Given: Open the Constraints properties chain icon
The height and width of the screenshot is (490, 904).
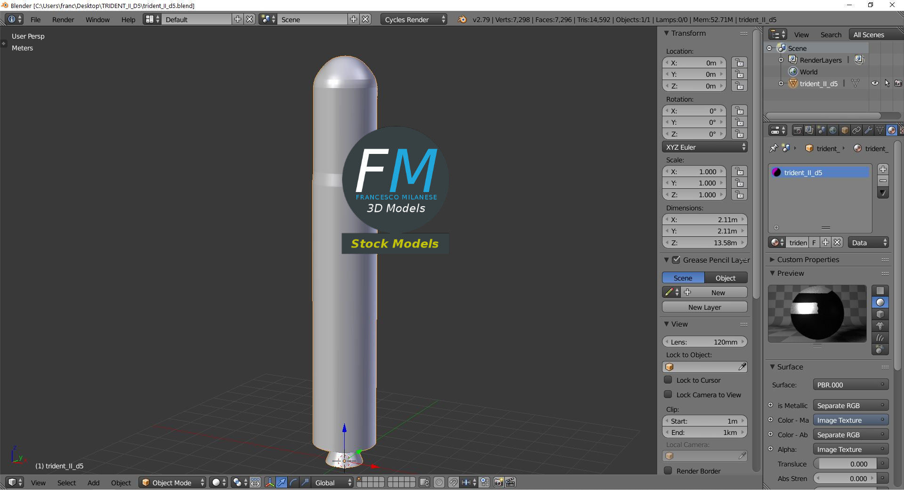Looking at the screenshot, I should 856,130.
